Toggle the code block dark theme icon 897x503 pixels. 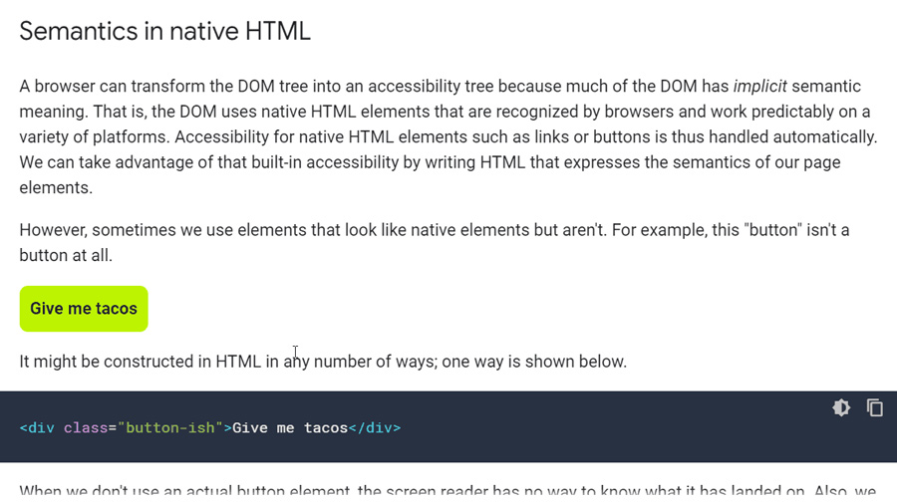coord(841,407)
